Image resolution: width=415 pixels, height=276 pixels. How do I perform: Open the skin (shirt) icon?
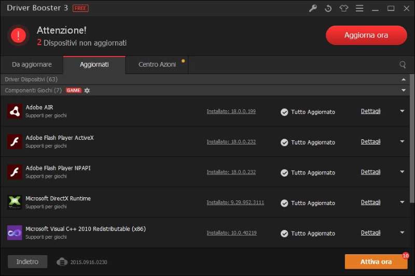coord(343,8)
